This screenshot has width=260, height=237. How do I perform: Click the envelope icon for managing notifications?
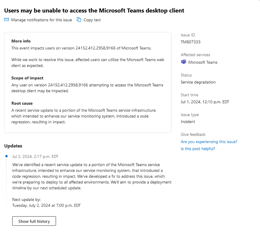tap(7, 20)
